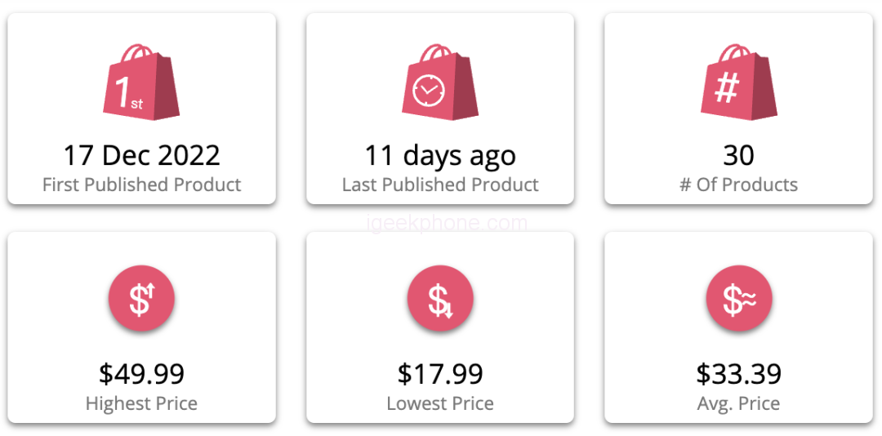Click the hashtag shopping bag icon
This screenshot has height=436, width=882.
pyautogui.click(x=738, y=82)
